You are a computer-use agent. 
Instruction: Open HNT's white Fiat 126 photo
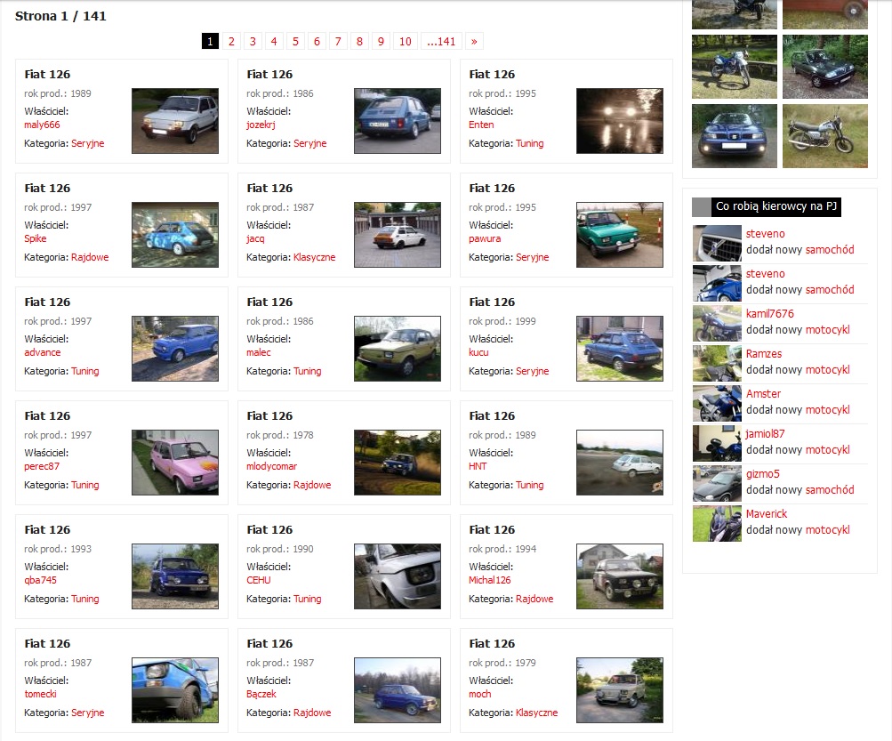[x=620, y=463]
